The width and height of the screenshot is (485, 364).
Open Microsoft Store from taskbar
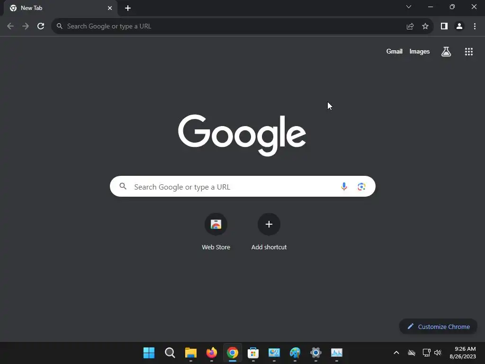pyautogui.click(x=253, y=353)
